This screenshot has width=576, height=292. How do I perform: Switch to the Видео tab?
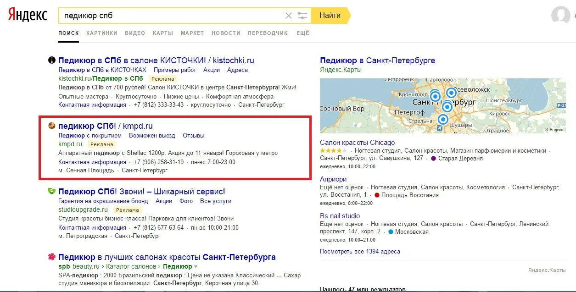point(135,33)
